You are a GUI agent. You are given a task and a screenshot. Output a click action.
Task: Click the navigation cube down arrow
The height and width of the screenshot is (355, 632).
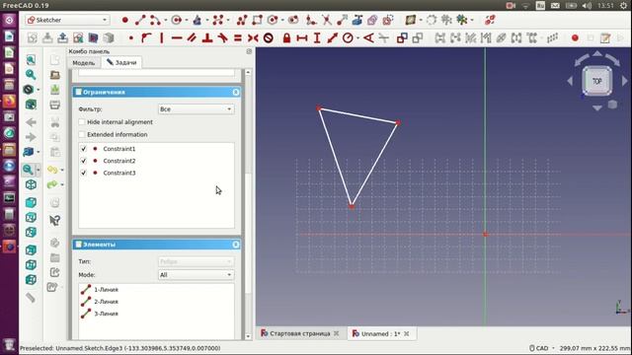click(597, 107)
